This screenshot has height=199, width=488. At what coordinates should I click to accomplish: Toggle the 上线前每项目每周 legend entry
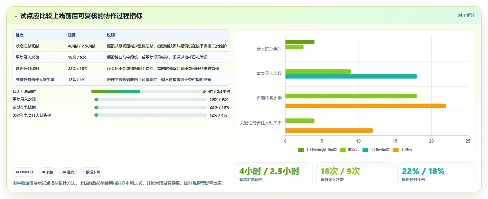click(317, 150)
